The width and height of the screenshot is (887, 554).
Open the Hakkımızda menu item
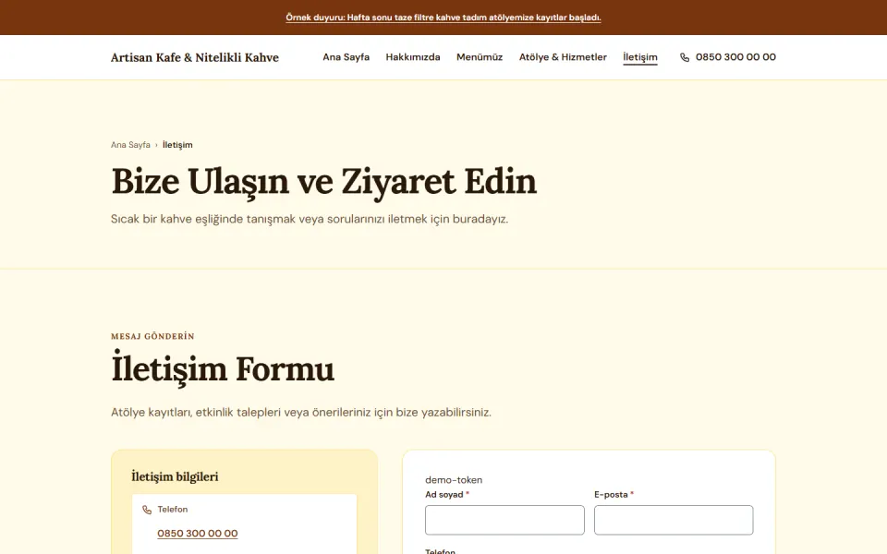point(412,57)
